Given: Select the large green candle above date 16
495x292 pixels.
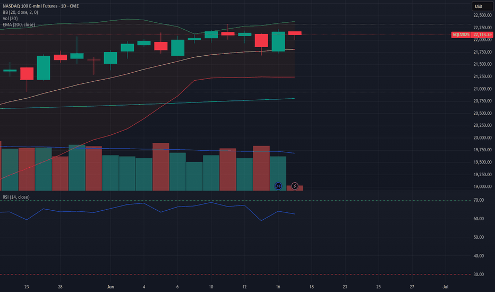Looking at the screenshot, I should 278,41.
